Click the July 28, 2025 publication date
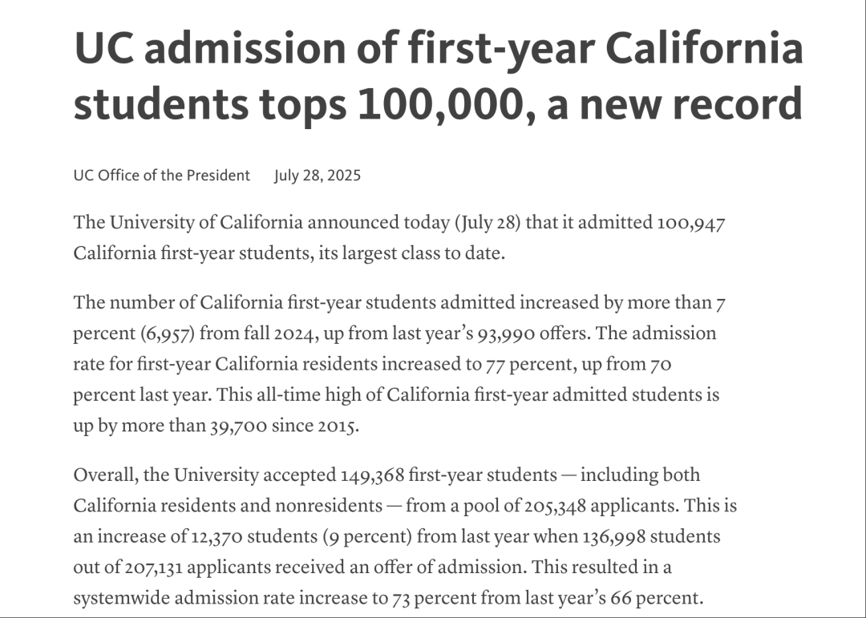866x618 pixels. [x=317, y=176]
